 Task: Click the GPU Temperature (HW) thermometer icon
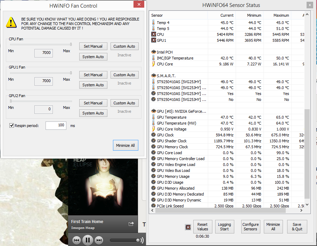pyautogui.click(x=153, y=123)
